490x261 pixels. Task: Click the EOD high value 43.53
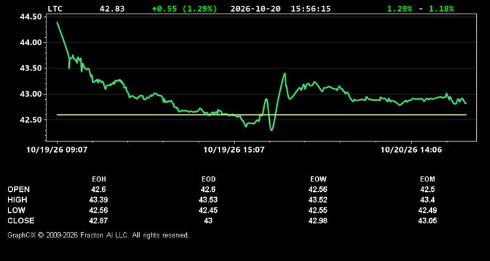click(x=208, y=200)
